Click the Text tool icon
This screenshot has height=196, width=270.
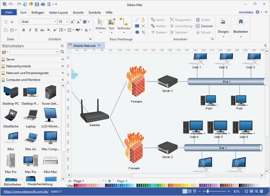point(111,23)
